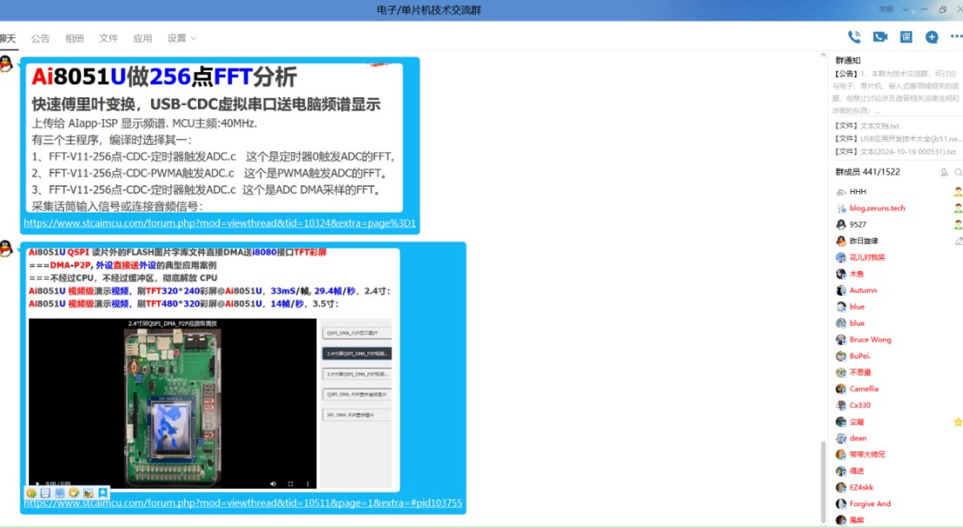Open the three-dots more options icon
963x528 pixels.
[x=956, y=36]
